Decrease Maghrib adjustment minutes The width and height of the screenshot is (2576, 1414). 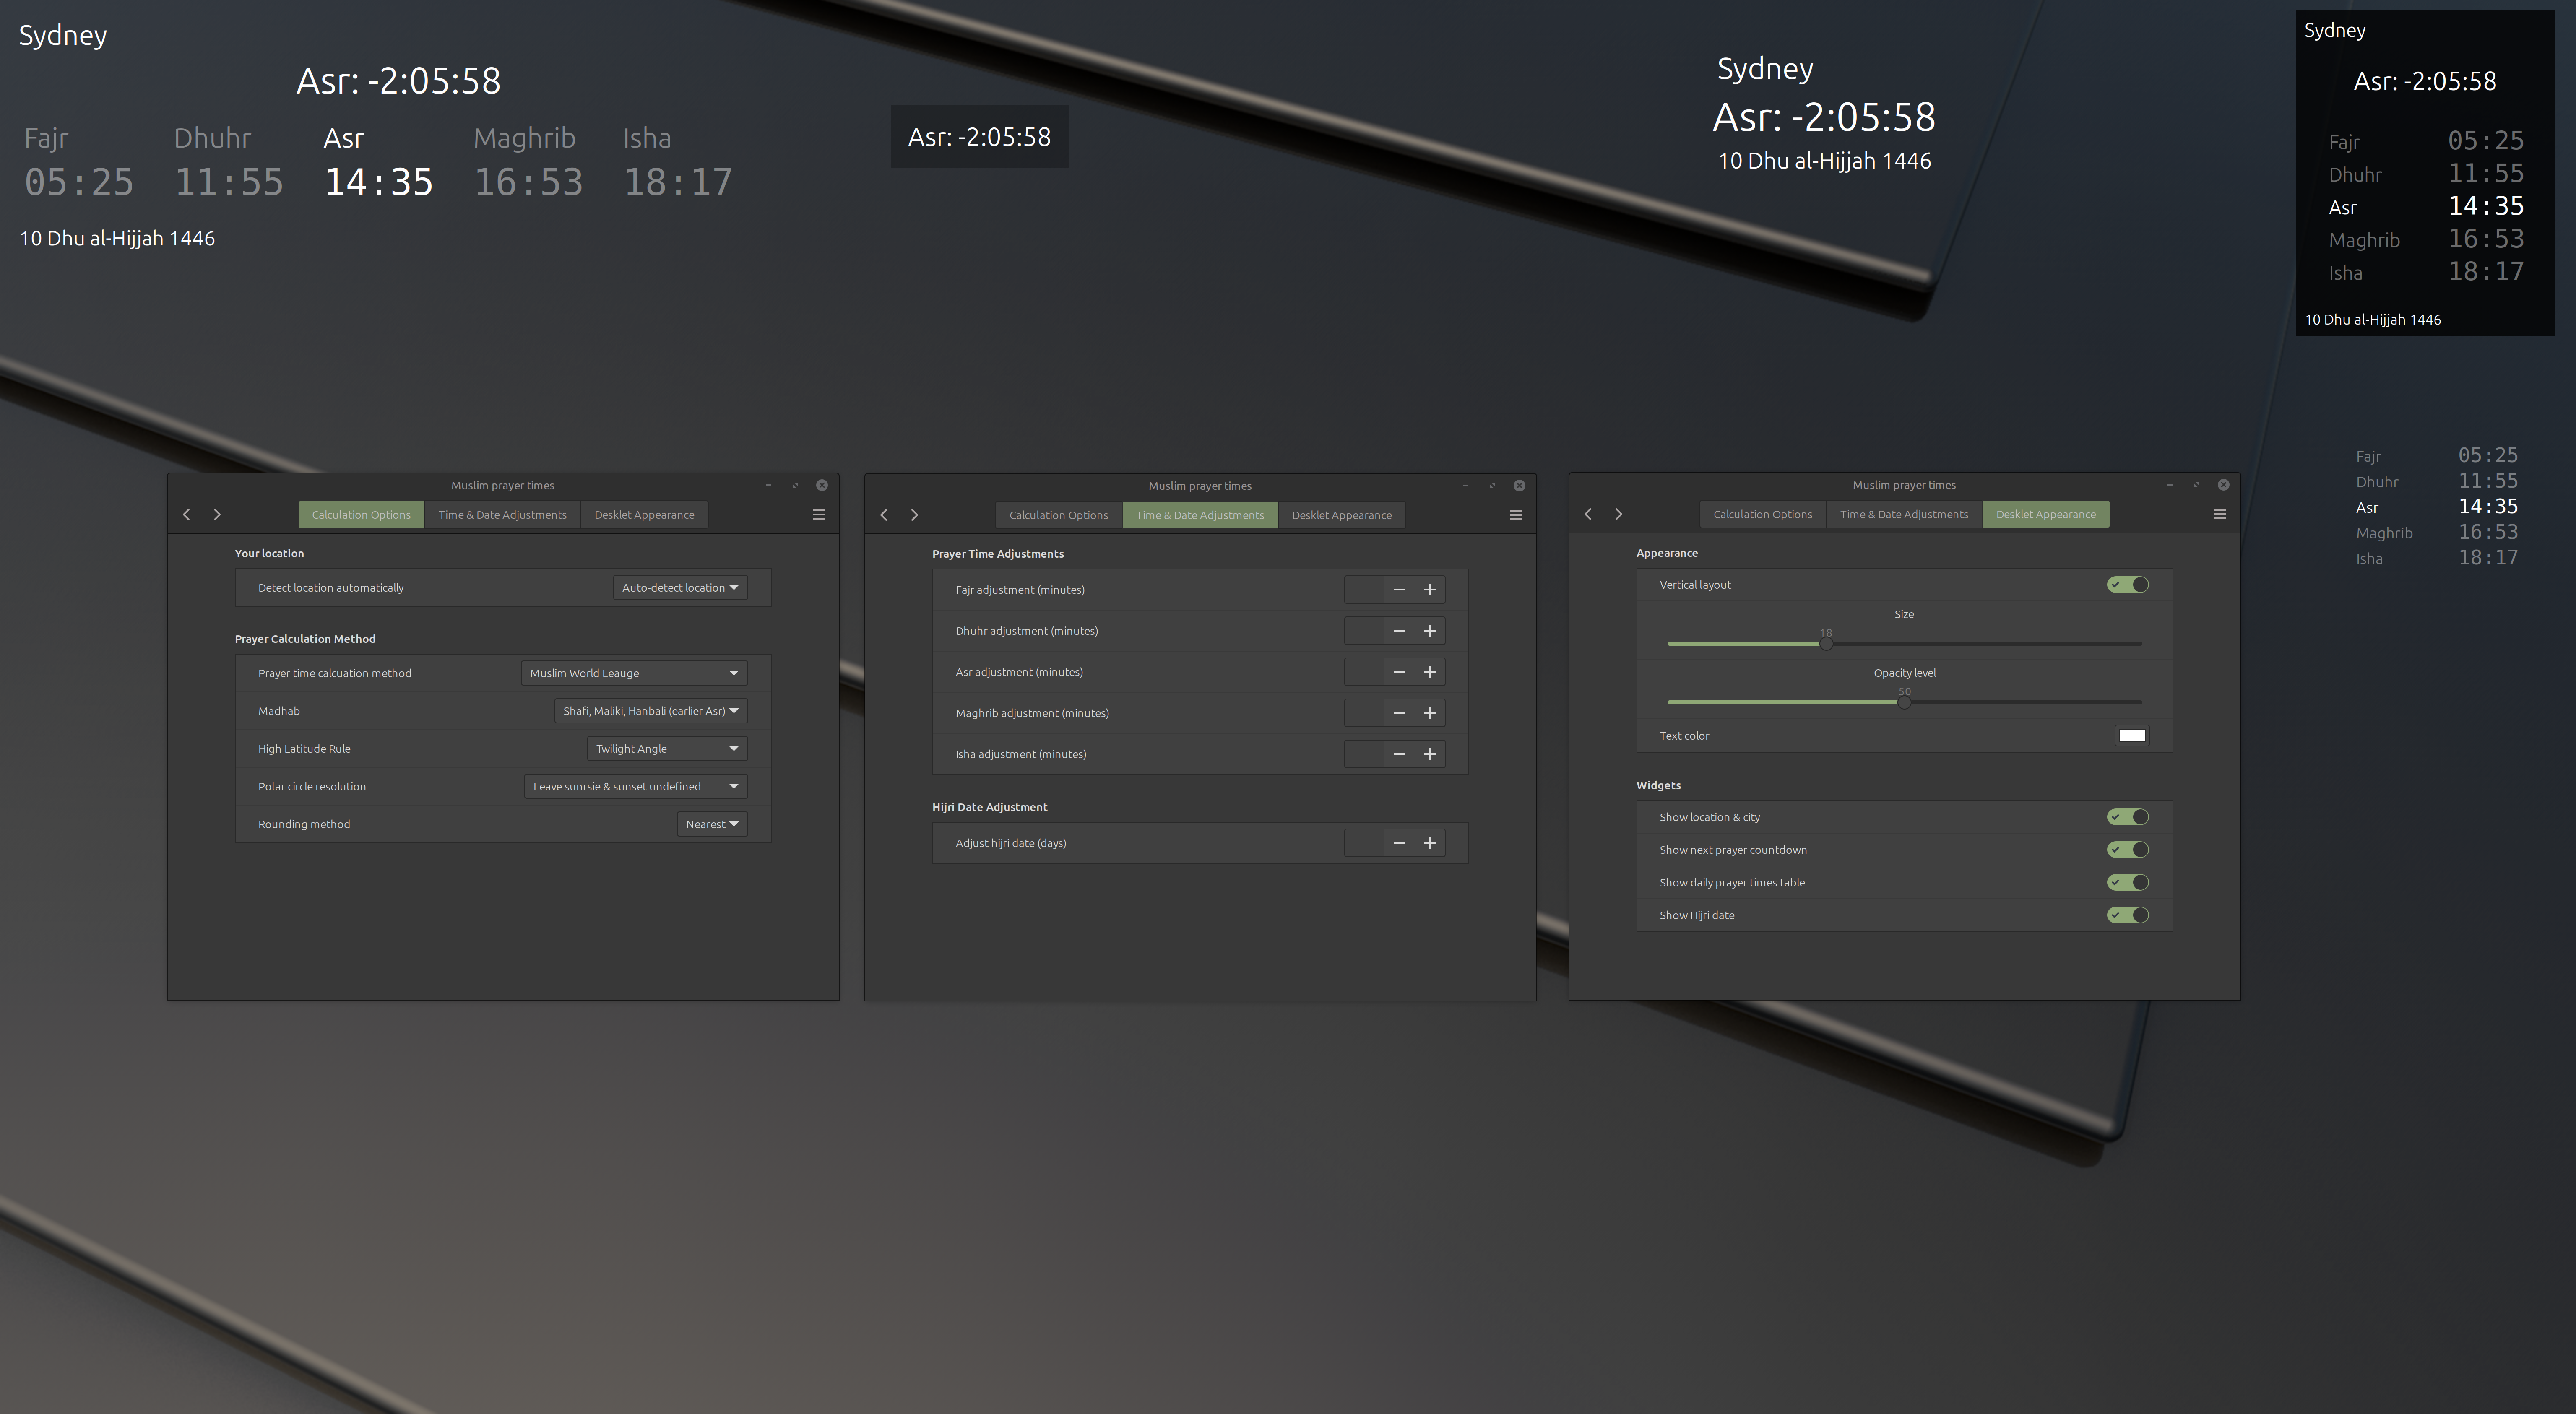click(x=1399, y=713)
